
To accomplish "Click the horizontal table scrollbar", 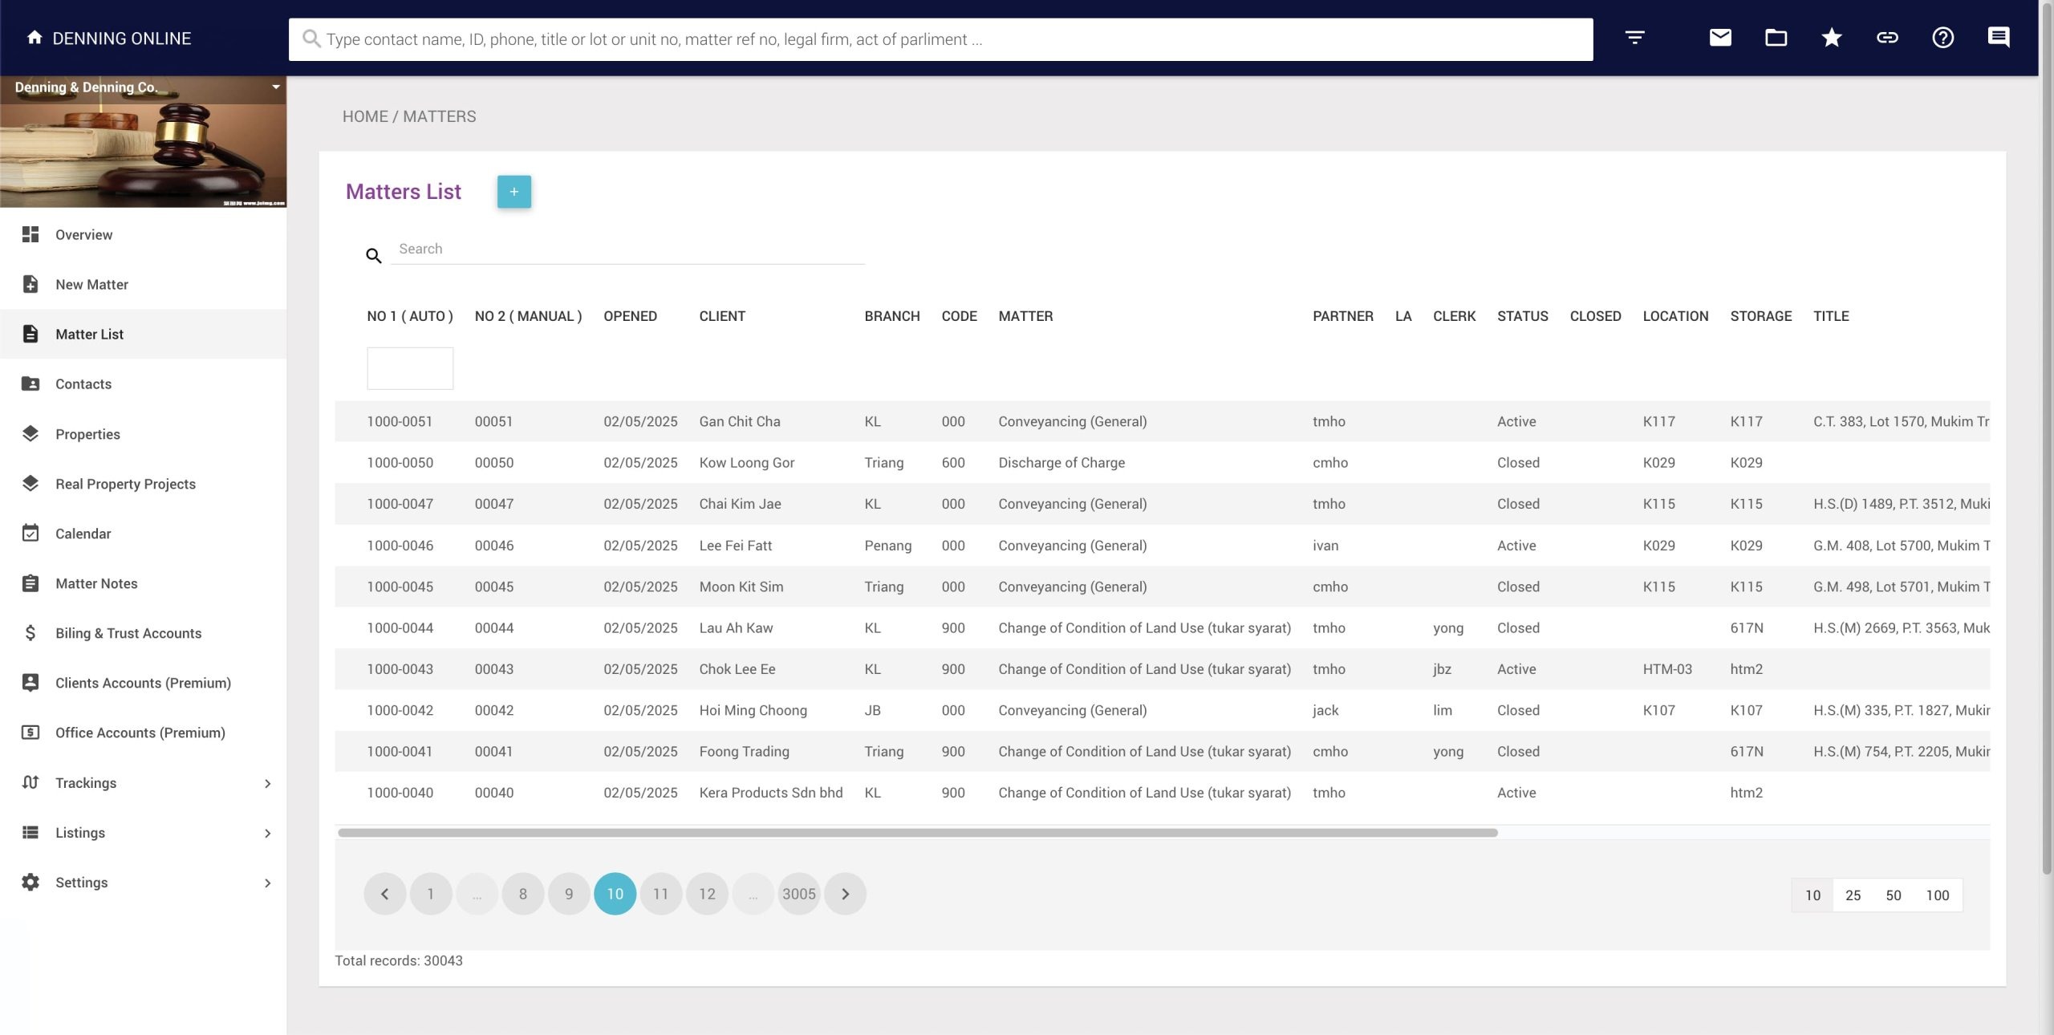I will (917, 833).
